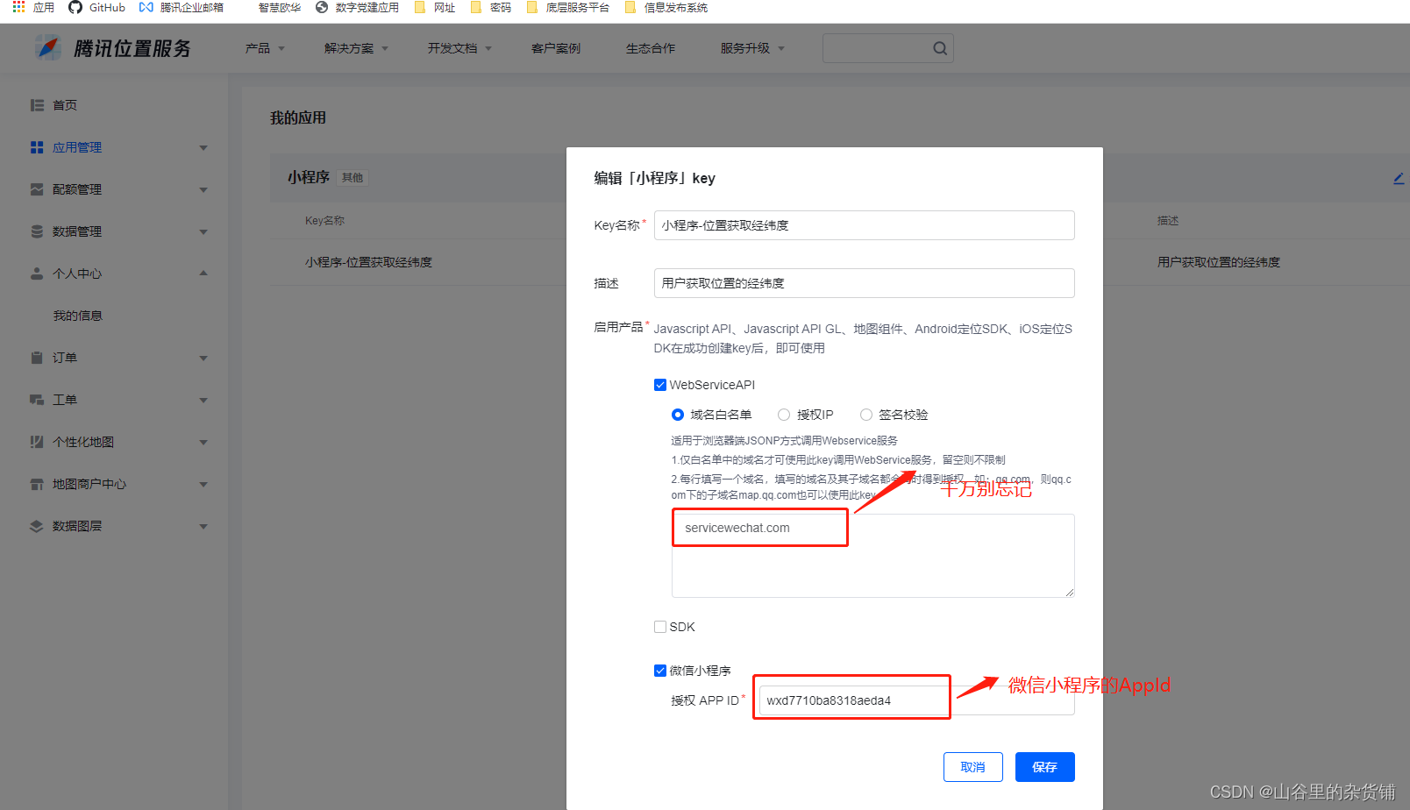Screen dimensions: 1410x810
Task: Click the 其他 tag beside 小程序
Action: click(x=352, y=178)
